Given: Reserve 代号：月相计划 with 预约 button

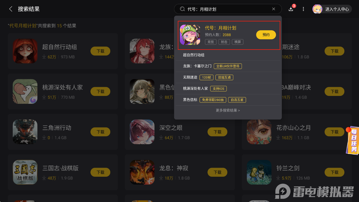Looking at the screenshot, I should [x=266, y=35].
